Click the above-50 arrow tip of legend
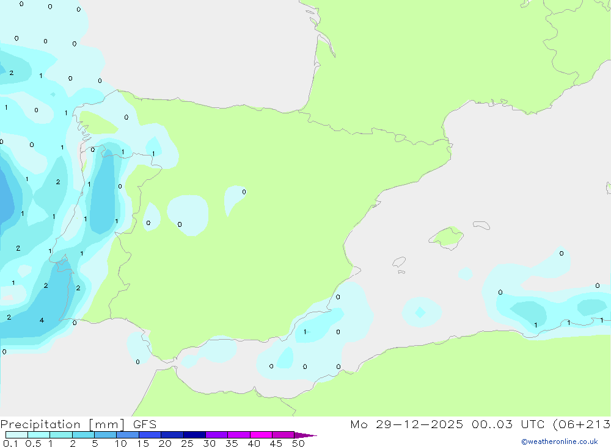 (x=305, y=435)
